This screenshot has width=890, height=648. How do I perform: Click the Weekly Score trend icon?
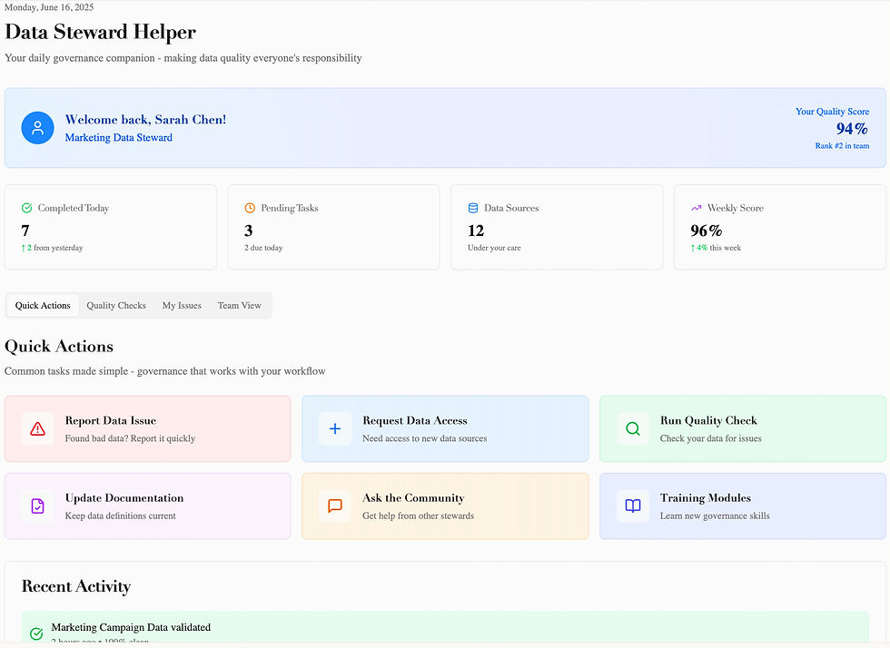pos(697,208)
